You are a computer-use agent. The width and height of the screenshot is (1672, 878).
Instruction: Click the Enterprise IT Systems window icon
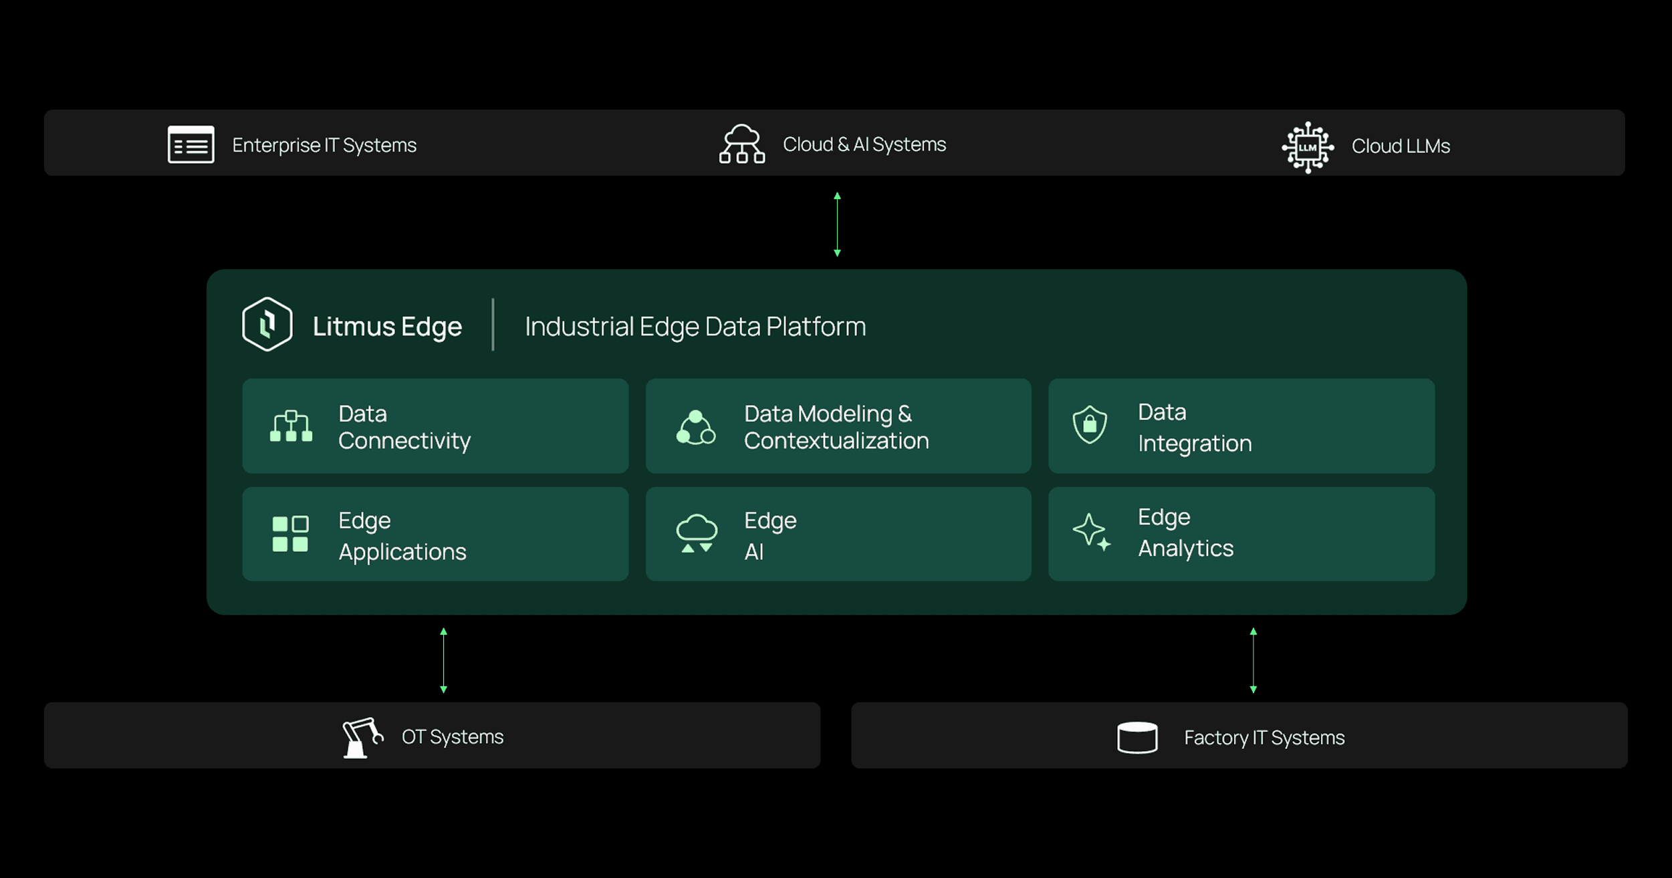coord(191,144)
